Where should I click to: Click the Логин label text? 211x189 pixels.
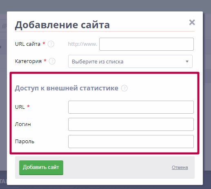coord(23,124)
